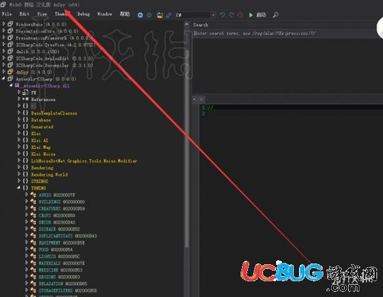Click the magnifier search toolbar icon
This screenshot has width=383, height=297.
click(x=275, y=15)
